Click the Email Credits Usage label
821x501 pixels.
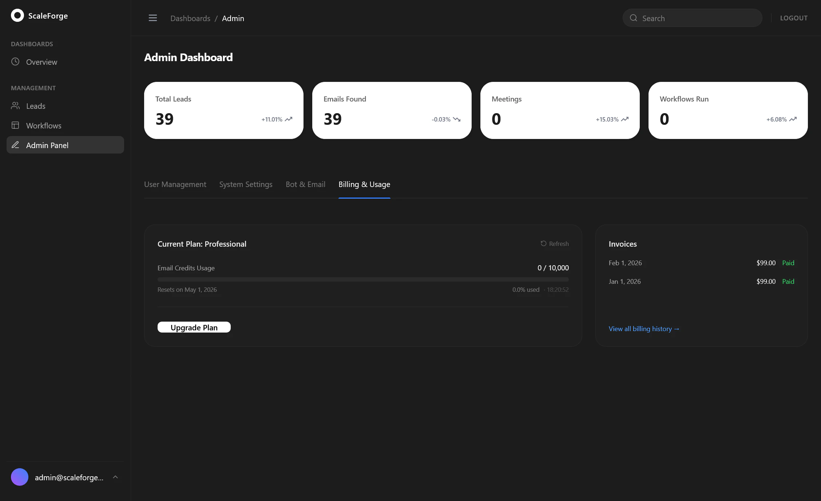[x=186, y=268]
